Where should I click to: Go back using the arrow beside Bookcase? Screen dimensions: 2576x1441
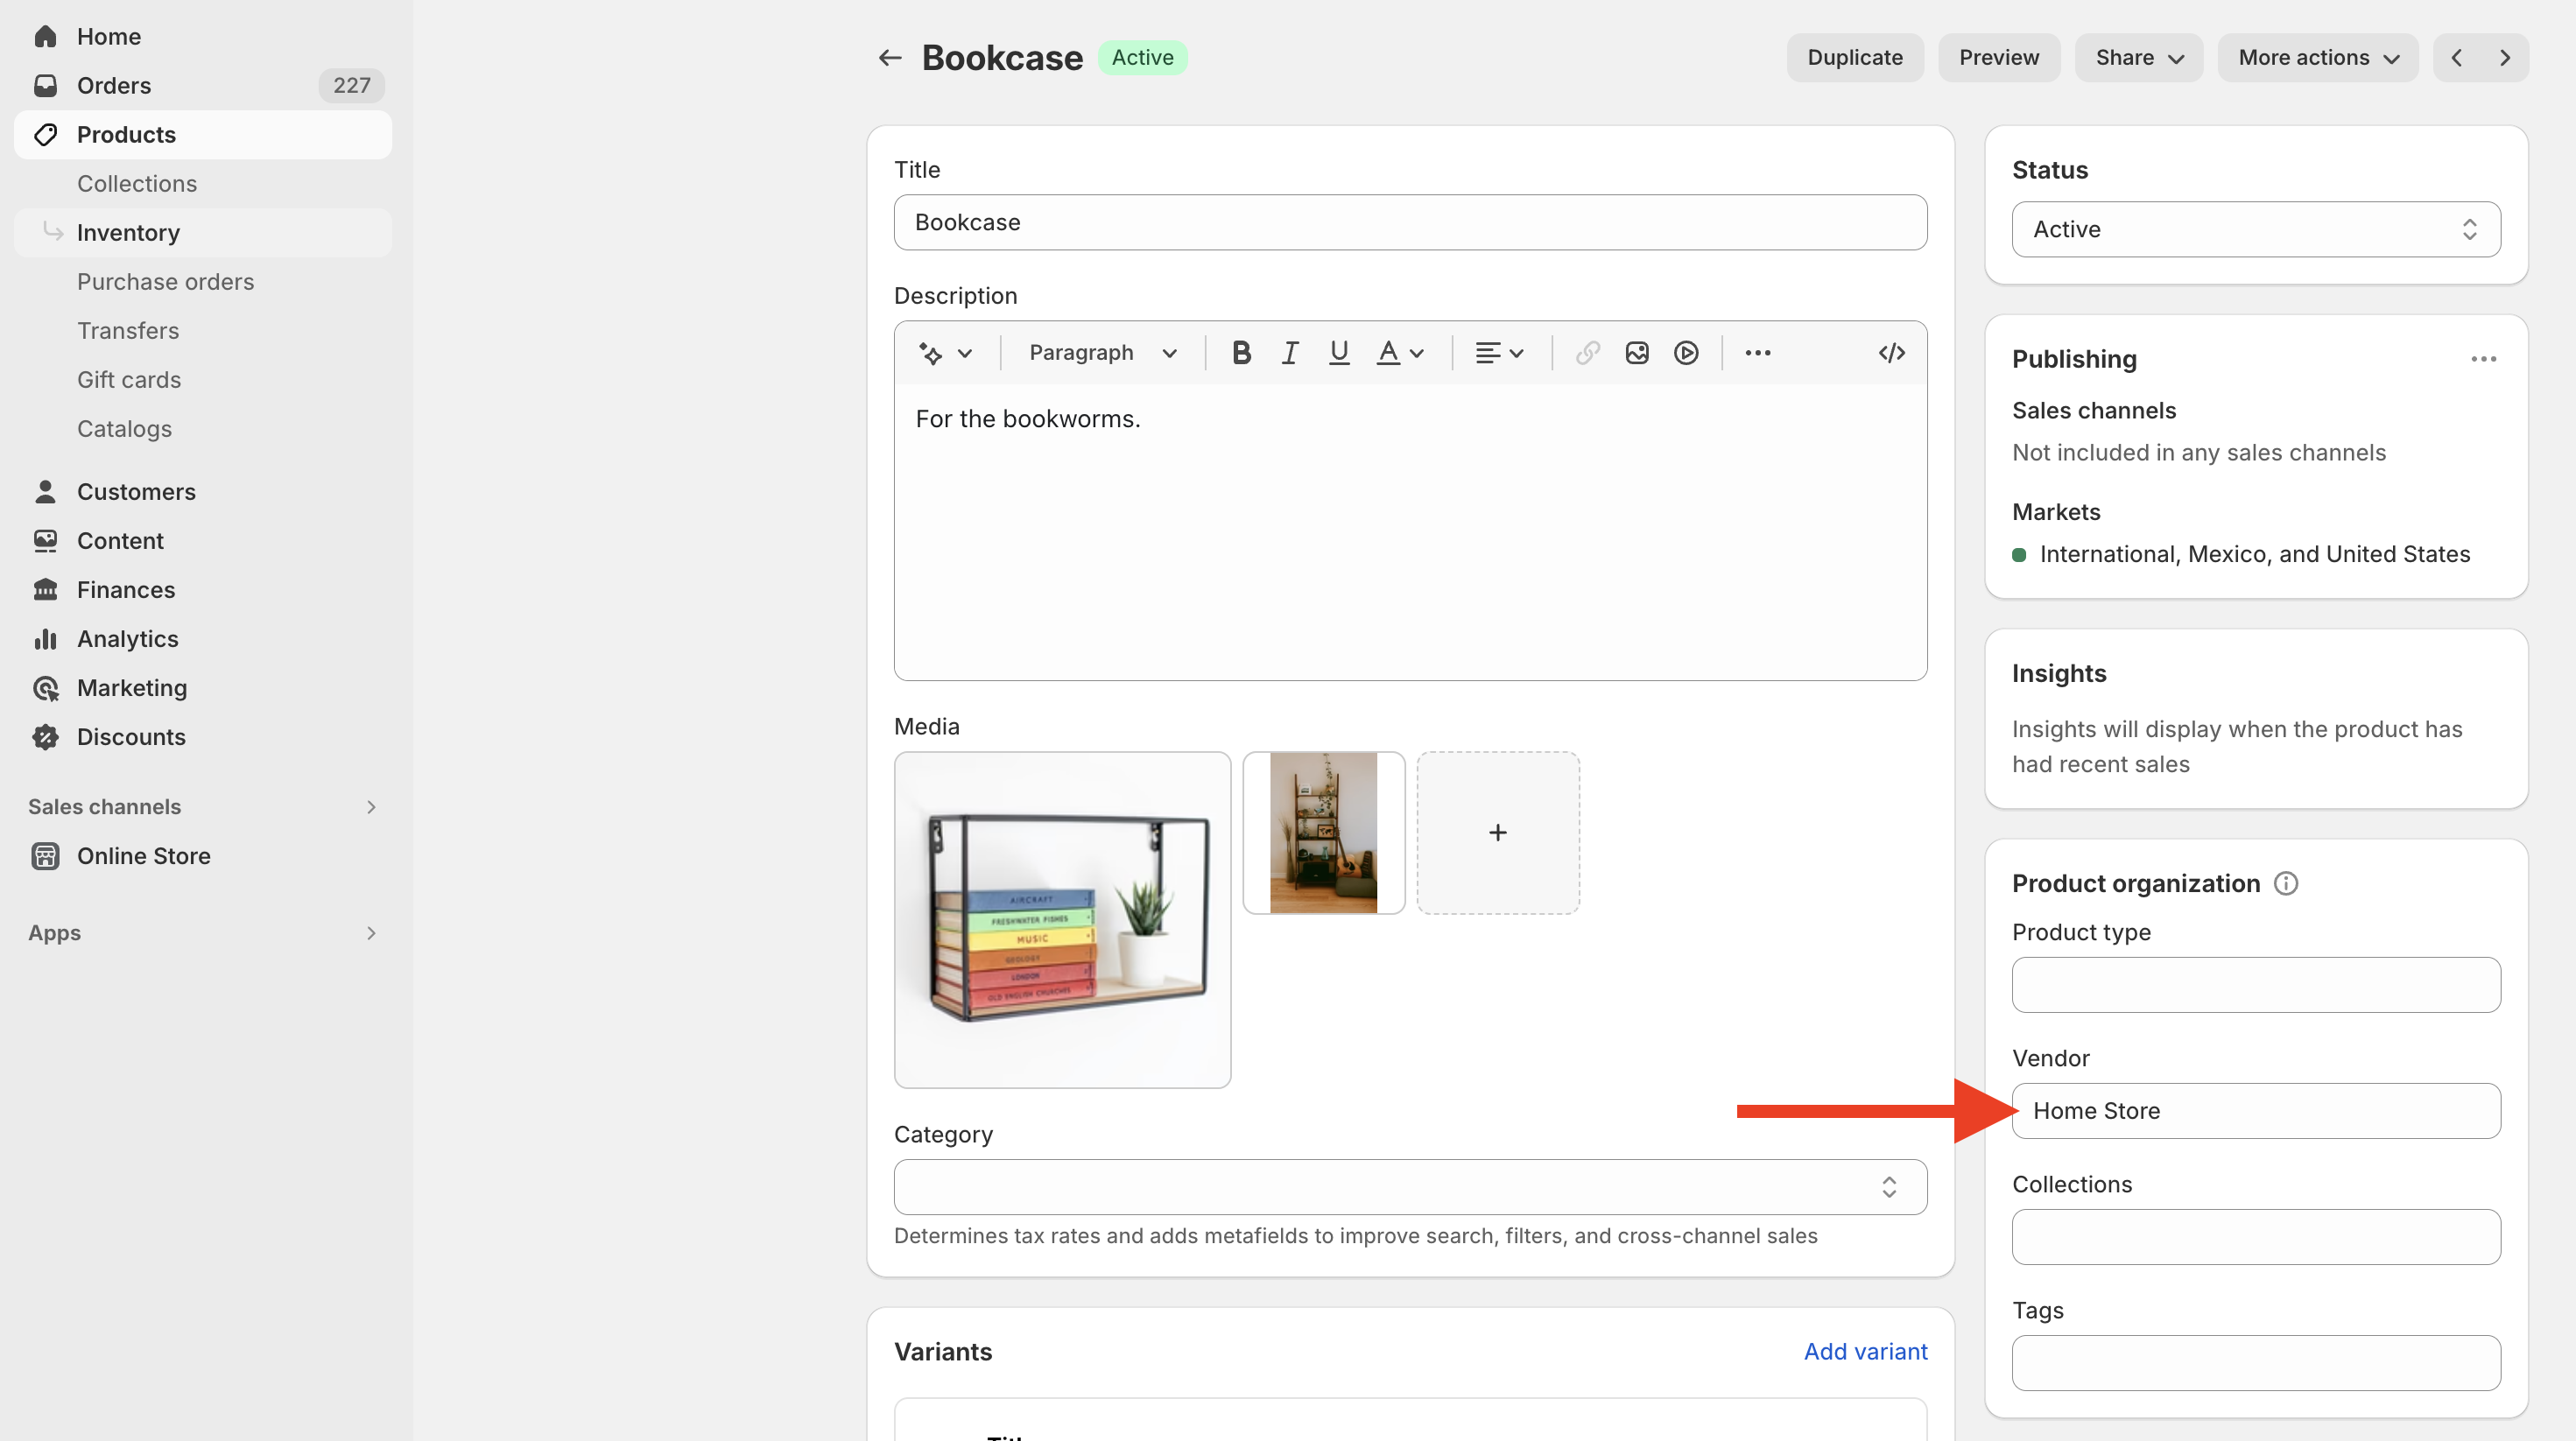coord(890,58)
